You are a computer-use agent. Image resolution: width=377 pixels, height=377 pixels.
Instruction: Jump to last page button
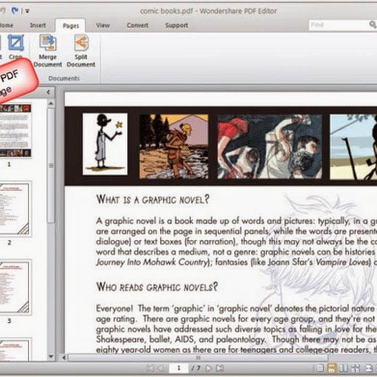pos(220,368)
